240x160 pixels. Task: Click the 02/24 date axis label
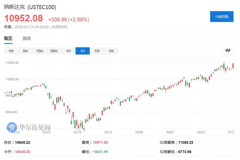46,132
